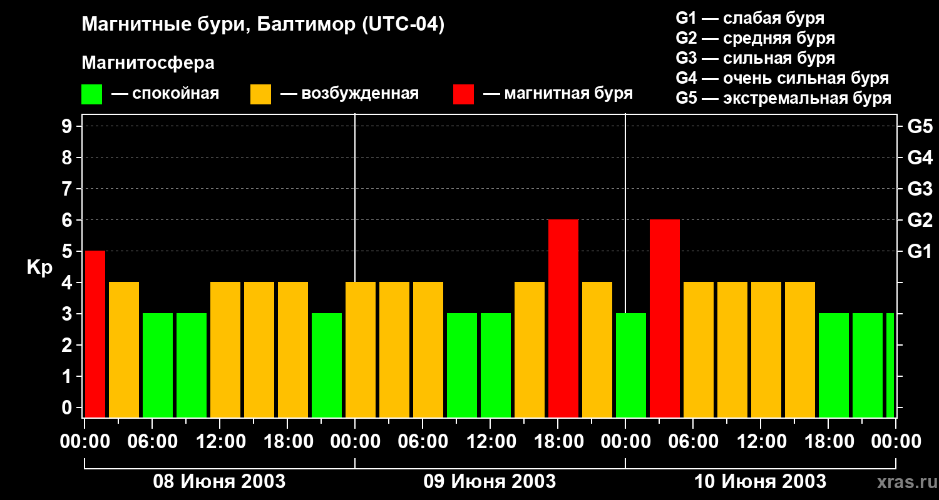Select the red Kp 5 bar on 08 June
This screenshot has height=500, width=939.
[95, 334]
